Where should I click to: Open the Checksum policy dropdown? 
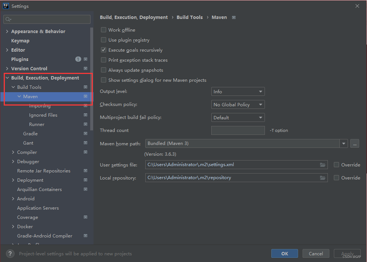238,104
